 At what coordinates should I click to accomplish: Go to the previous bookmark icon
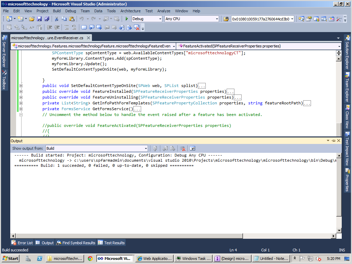pos(92,28)
